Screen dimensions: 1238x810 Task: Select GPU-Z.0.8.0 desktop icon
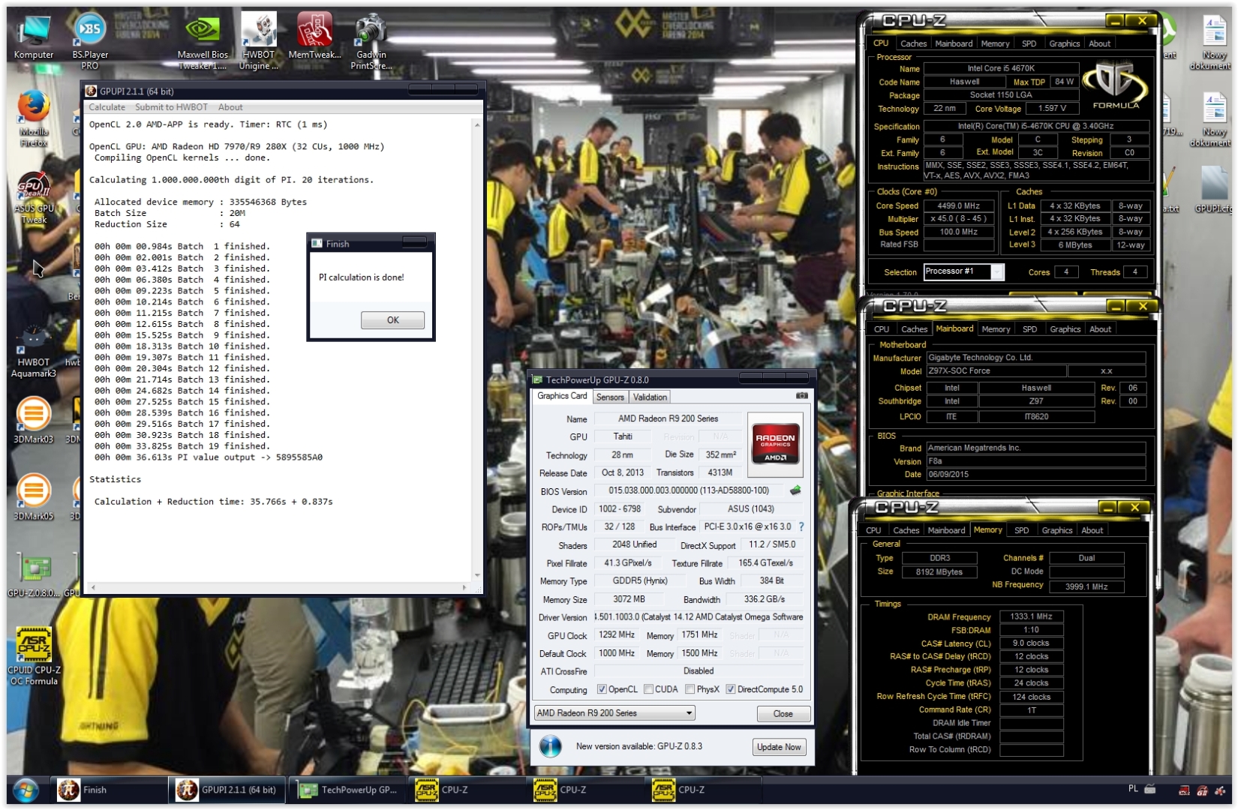click(x=35, y=576)
